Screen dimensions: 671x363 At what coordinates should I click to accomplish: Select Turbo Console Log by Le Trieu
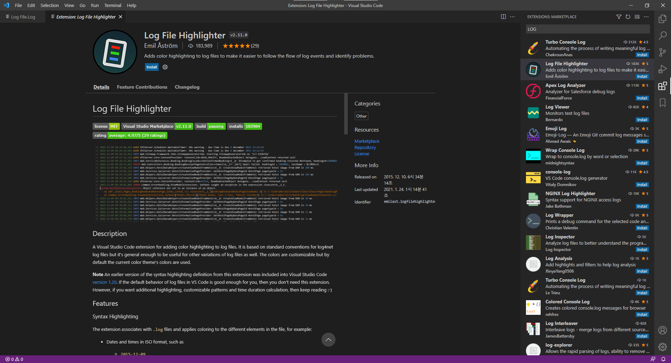(588, 286)
